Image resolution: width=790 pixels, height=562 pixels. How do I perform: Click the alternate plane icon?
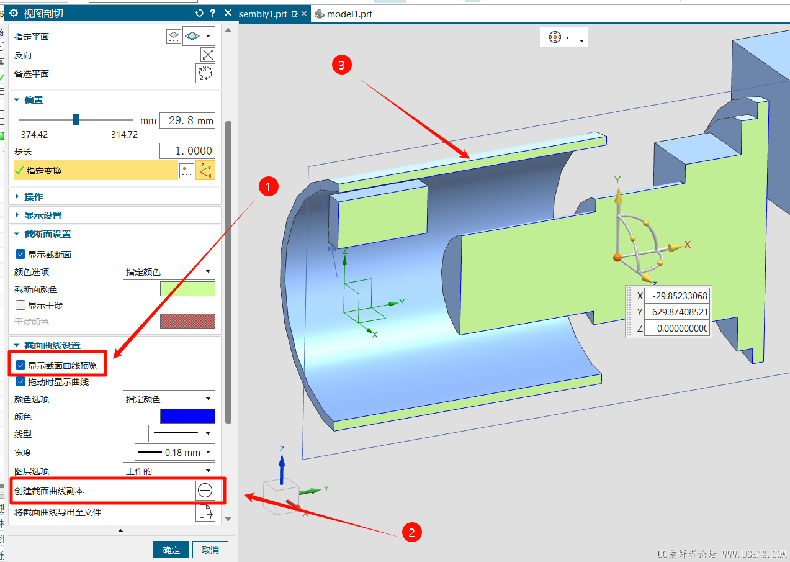[205, 73]
